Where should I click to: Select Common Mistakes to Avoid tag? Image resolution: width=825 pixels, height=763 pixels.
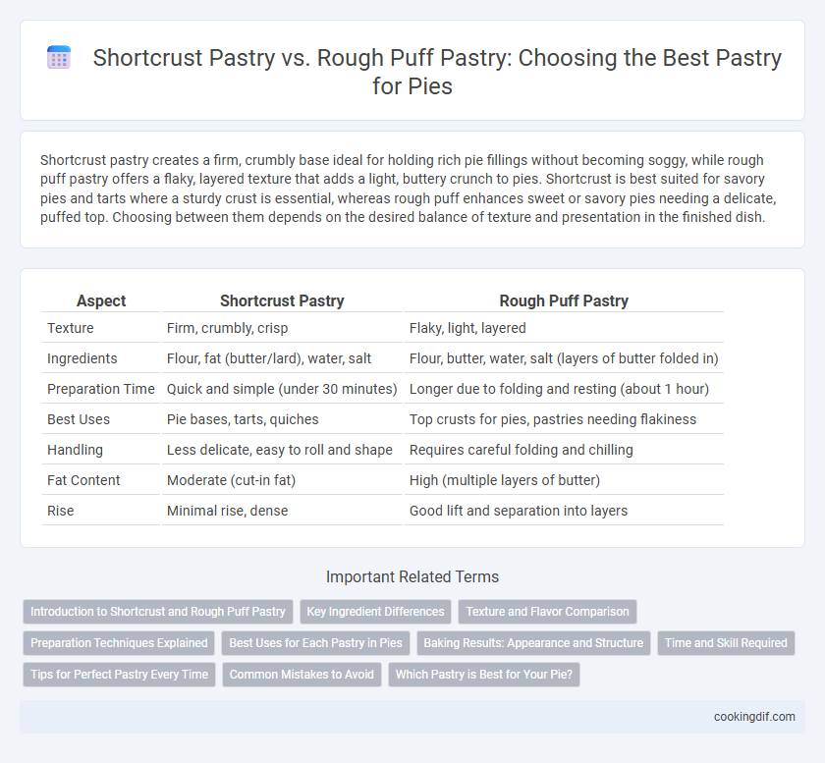pyautogui.click(x=302, y=675)
